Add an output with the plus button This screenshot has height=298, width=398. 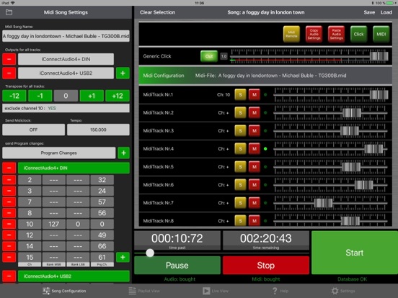click(x=123, y=73)
